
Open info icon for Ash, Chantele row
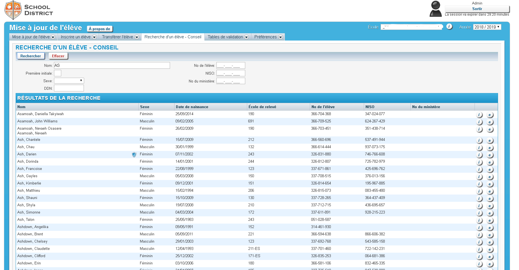click(479, 141)
